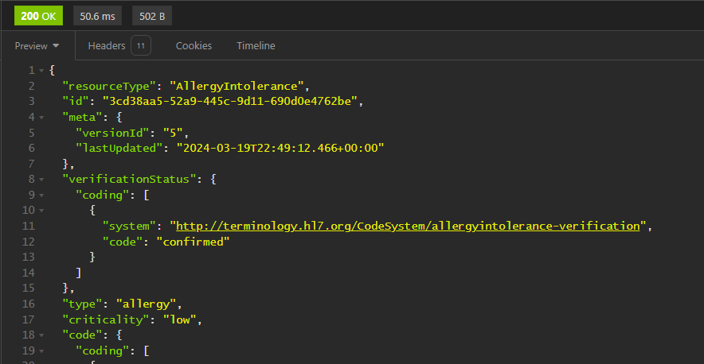Click the versionId value "5"

tap(173, 133)
